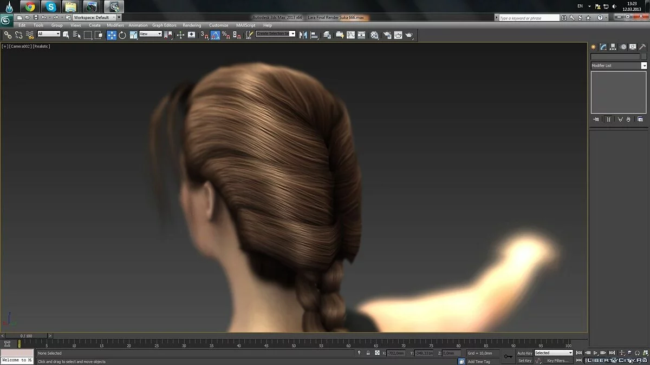
Task: Click the Mirror tool icon
Action: [303, 35]
